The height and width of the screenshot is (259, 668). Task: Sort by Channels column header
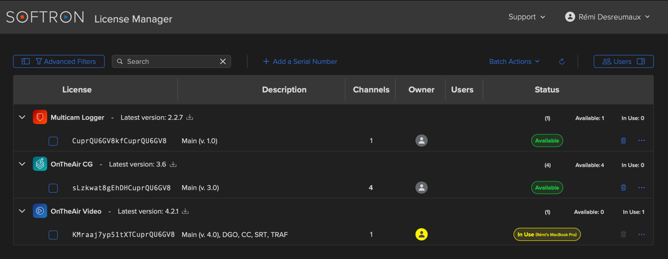pos(371,89)
